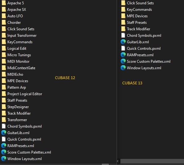Select the MidiContextGate folder
Viewport: 184px width, 165px height.
point(21,68)
